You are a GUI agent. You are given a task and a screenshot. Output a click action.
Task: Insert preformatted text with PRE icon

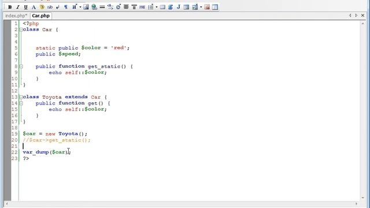[x=142, y=7]
